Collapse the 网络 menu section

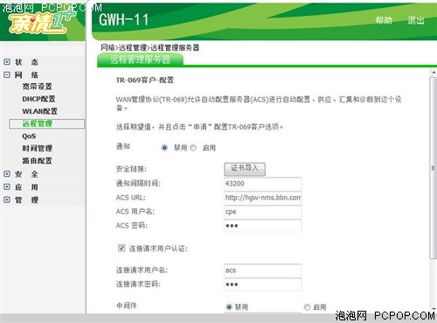coord(7,74)
